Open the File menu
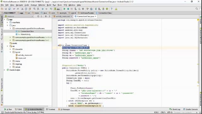This screenshot has height=114, width=202. [x=2, y=5]
